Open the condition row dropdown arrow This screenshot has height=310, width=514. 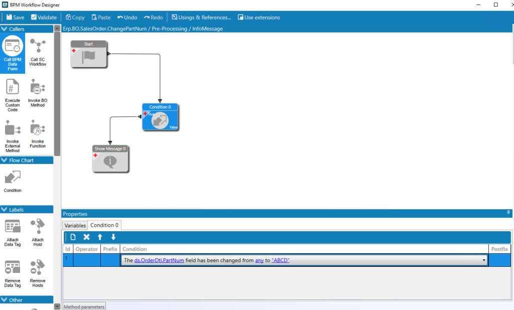tap(484, 260)
